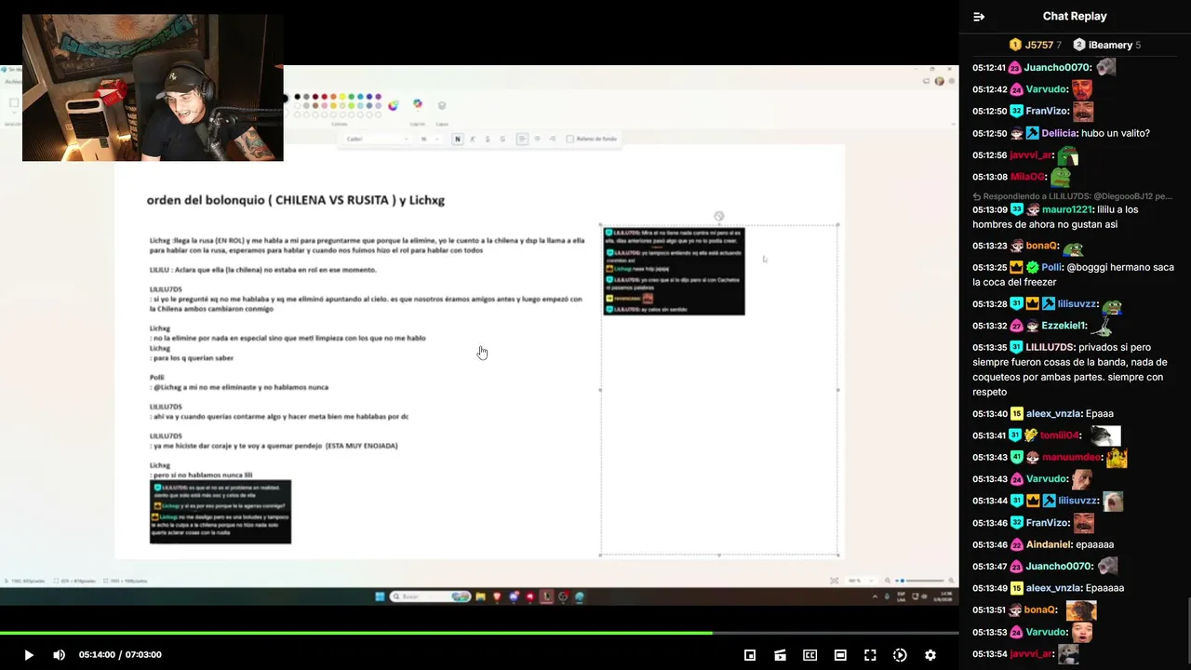1191x670 pixels.
Task: Mute the video player volume
Action: [59, 655]
